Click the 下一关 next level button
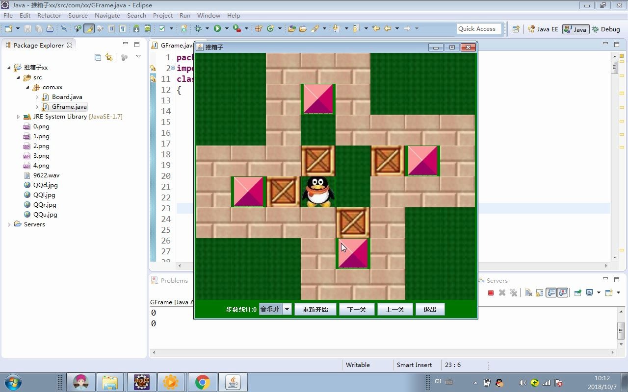The height and width of the screenshot is (392, 628). pos(357,309)
